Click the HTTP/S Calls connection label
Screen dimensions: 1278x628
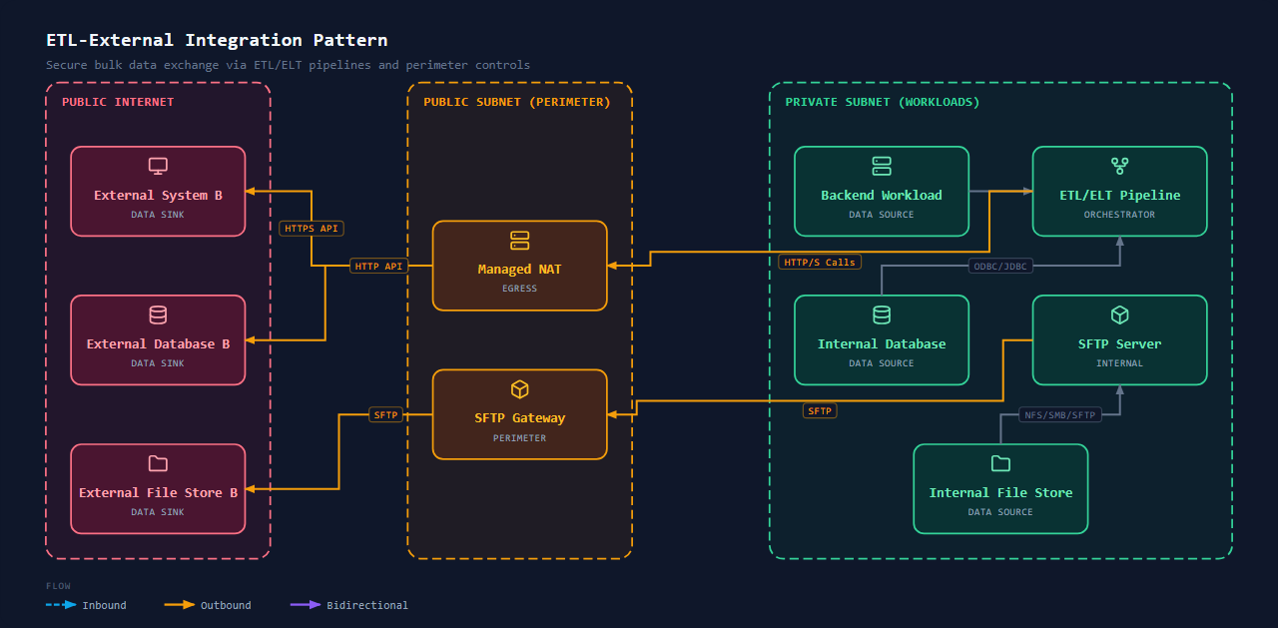(819, 262)
